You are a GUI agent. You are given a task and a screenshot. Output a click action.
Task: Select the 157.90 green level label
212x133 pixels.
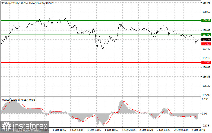[206, 35]
